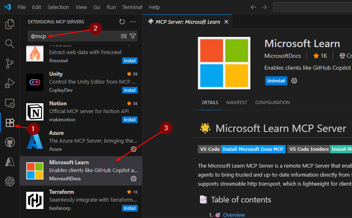Open Run and Debug view
The height and width of the screenshot is (218, 352).
click(x=9, y=83)
